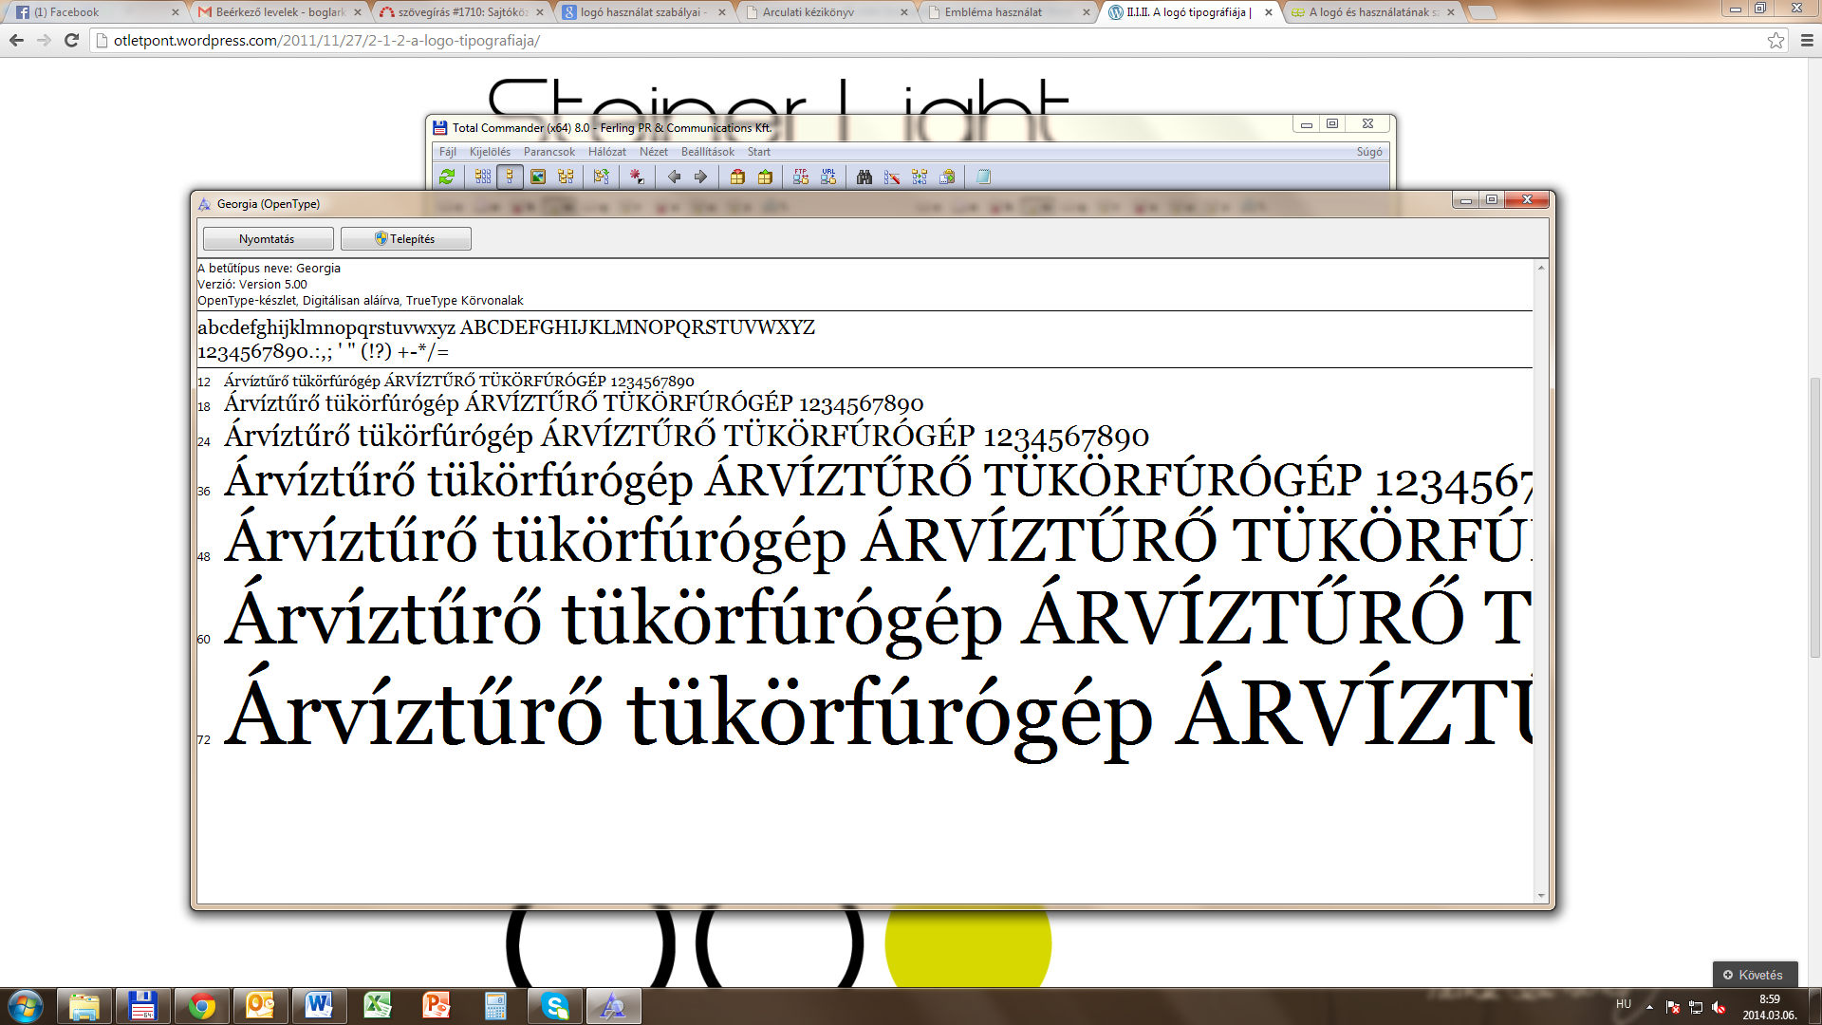
Task: Open Parancsok menu in Total Commander
Action: pyautogui.click(x=549, y=152)
